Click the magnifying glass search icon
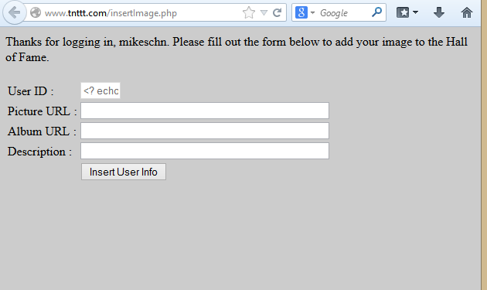This screenshot has width=487, height=290. 376,12
